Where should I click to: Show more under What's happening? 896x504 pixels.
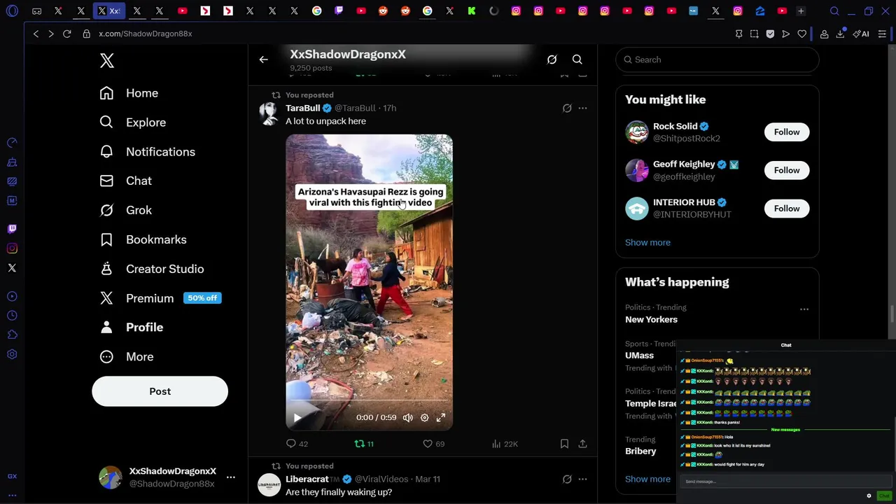click(647, 479)
